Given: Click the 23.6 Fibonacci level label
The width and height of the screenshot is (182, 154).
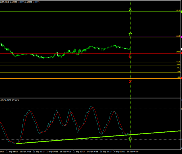Looking at the screenshot, I should 178,72.
